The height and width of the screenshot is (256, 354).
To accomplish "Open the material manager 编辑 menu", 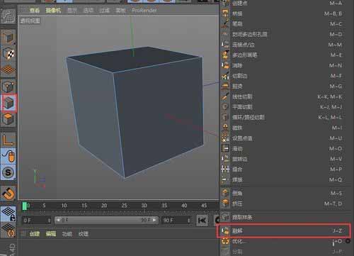I will (x=51, y=234).
